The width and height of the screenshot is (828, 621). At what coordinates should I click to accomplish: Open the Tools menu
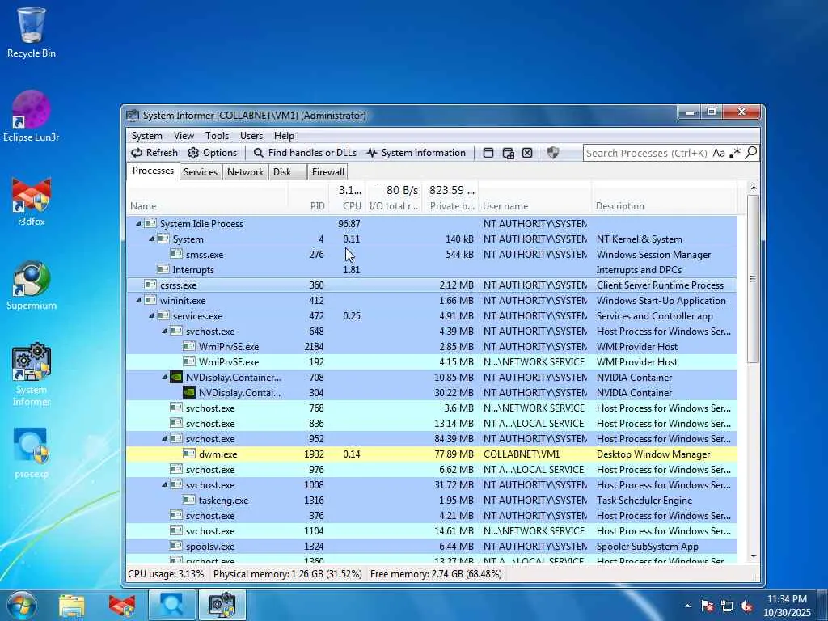pyautogui.click(x=217, y=136)
